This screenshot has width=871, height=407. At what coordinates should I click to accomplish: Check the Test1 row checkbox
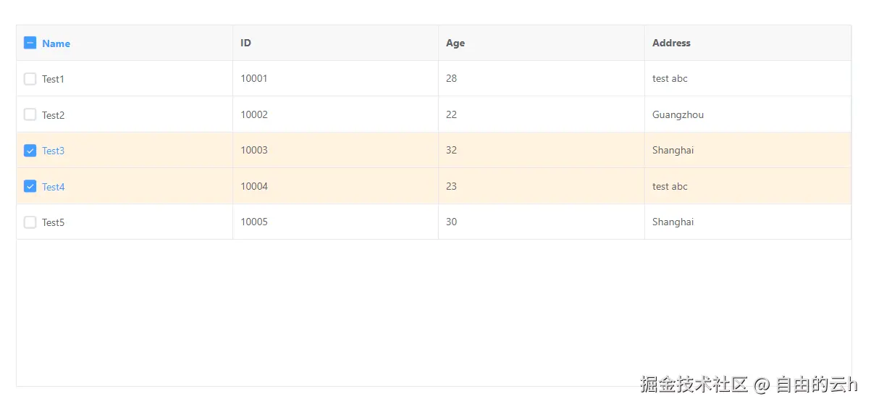pos(30,79)
